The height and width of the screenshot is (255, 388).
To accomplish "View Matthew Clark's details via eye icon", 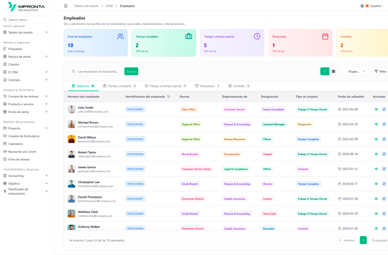I will point(376,214).
